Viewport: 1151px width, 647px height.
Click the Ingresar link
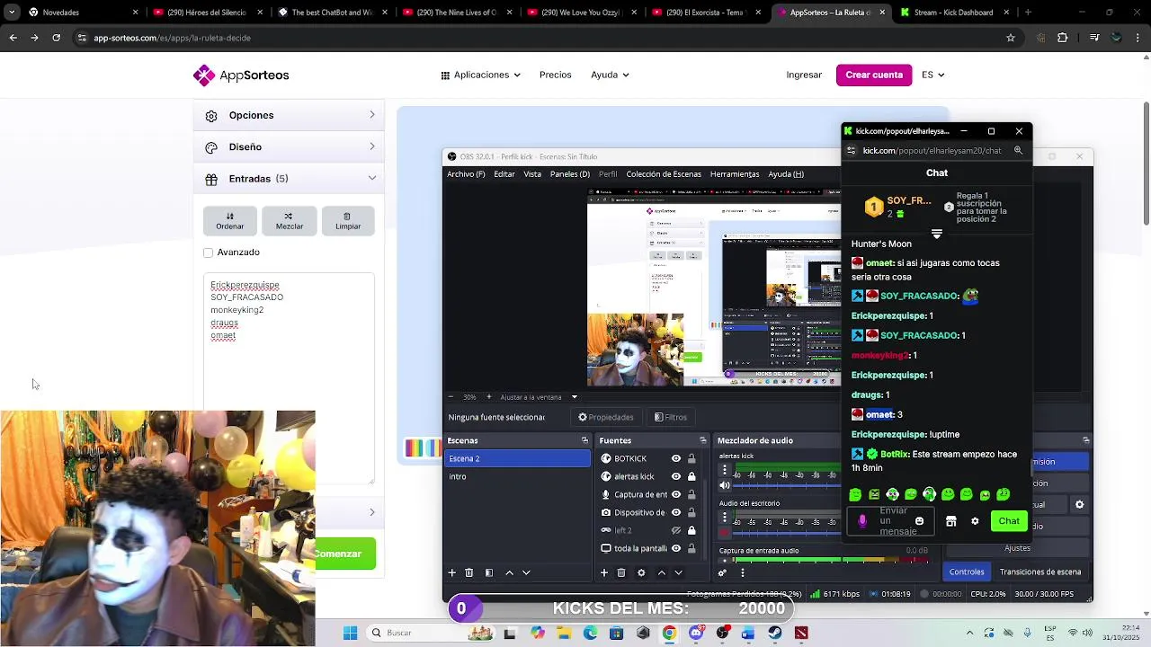pyautogui.click(x=804, y=75)
